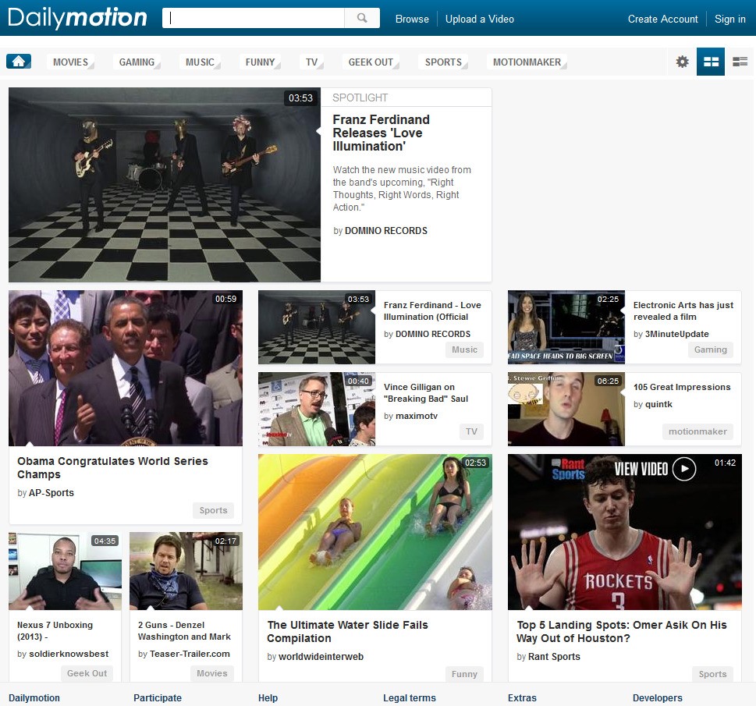Expand the GEEK OUT category dropdown
Image resolution: width=756 pixels, height=706 pixels.
(x=369, y=62)
